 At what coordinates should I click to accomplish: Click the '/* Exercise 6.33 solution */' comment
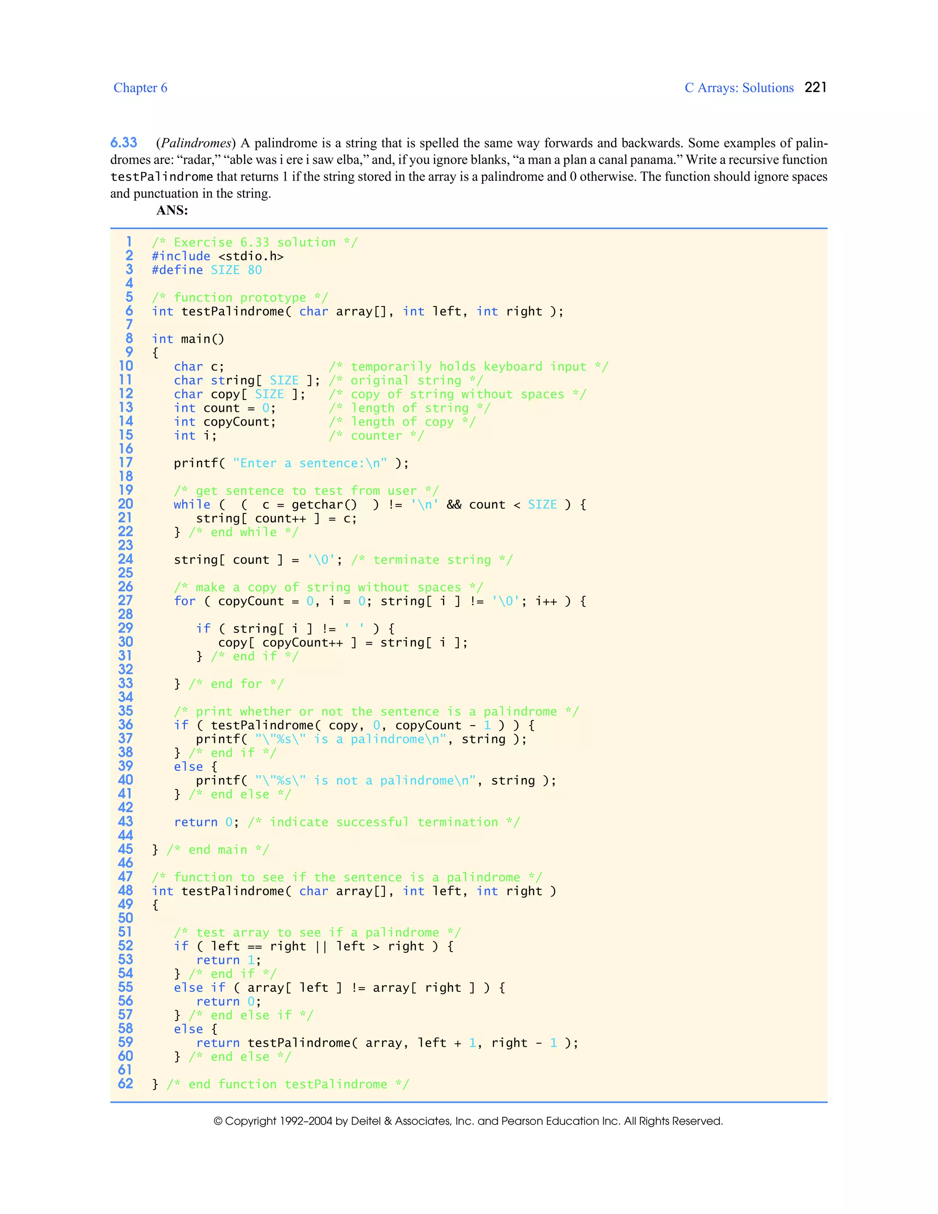point(255,242)
